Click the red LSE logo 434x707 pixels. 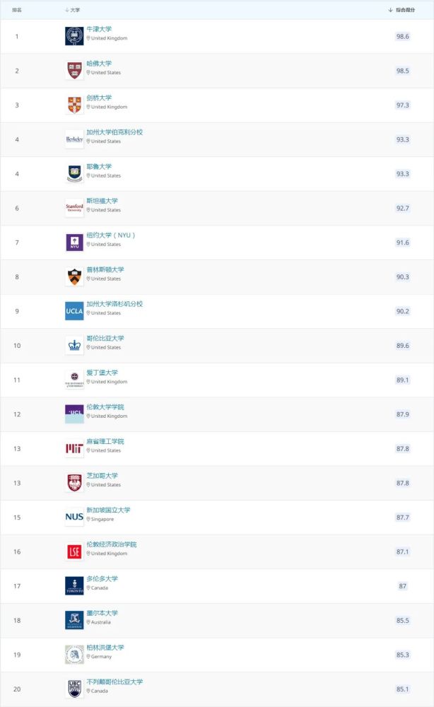click(x=74, y=551)
